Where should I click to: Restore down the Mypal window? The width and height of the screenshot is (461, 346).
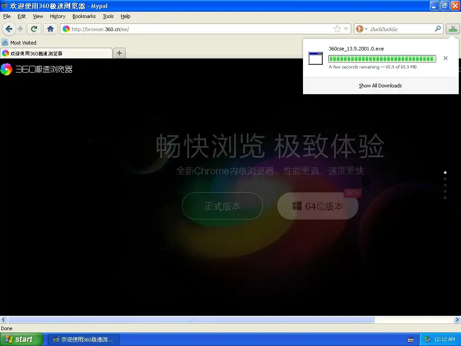tap(445, 5)
